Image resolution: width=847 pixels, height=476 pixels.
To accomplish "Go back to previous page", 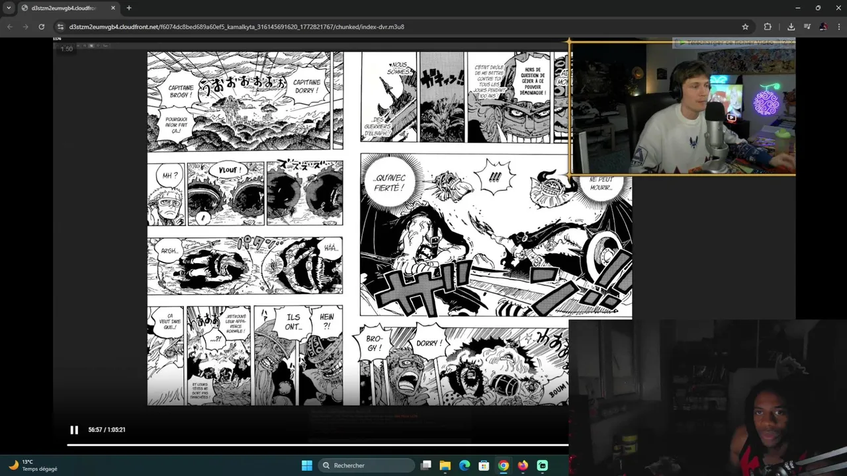I will coord(9,26).
